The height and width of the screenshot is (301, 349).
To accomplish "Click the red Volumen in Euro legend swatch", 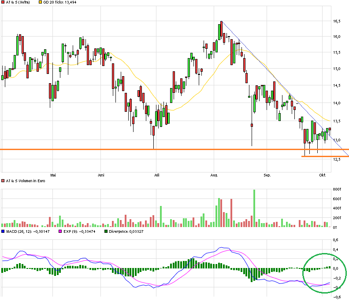I will pyautogui.click(x=3, y=181).
